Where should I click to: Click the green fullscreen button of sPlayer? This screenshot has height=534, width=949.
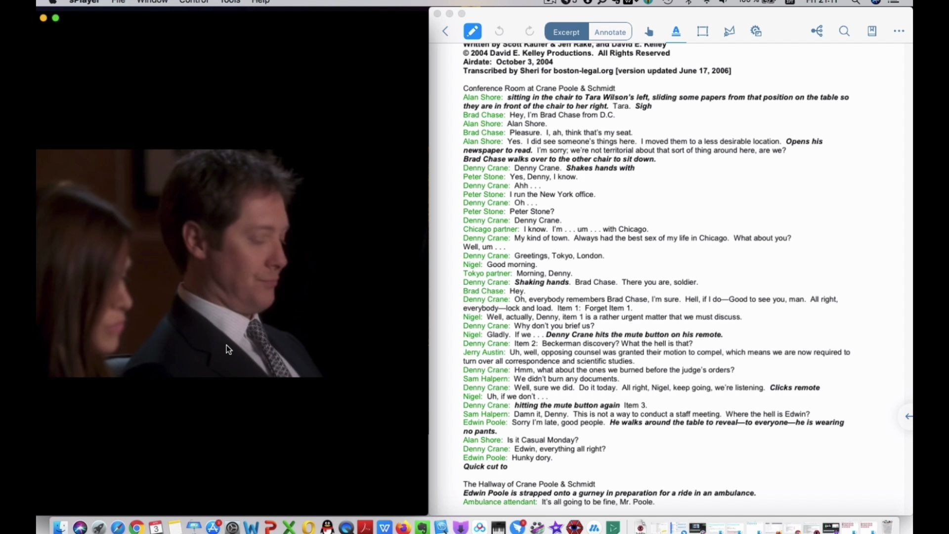[55, 18]
